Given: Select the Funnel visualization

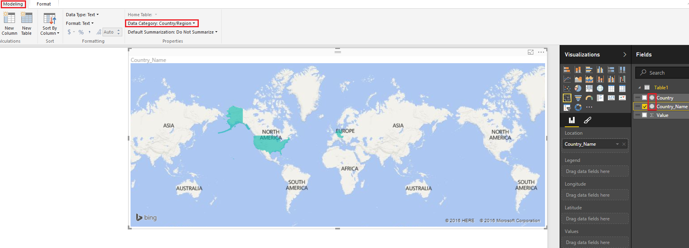Looking at the screenshot, I should point(578,98).
